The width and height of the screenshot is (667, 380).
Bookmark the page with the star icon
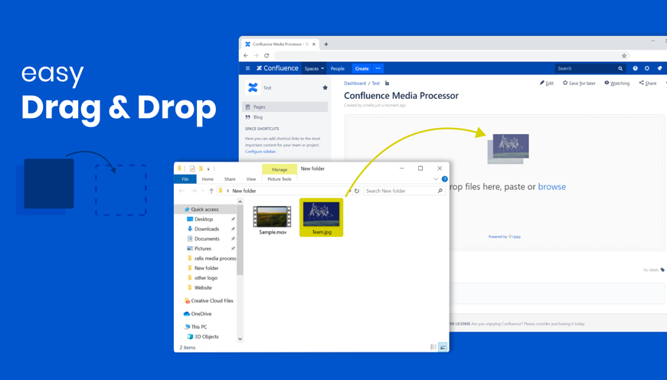pos(624,56)
